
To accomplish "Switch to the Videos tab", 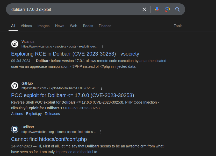I will pos(26,26).
